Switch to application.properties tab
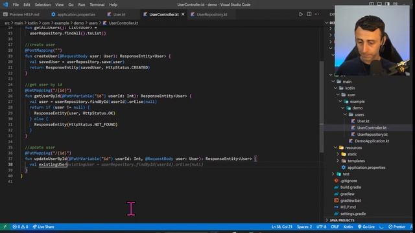Screen dimensions: 415x233 (73, 14)
